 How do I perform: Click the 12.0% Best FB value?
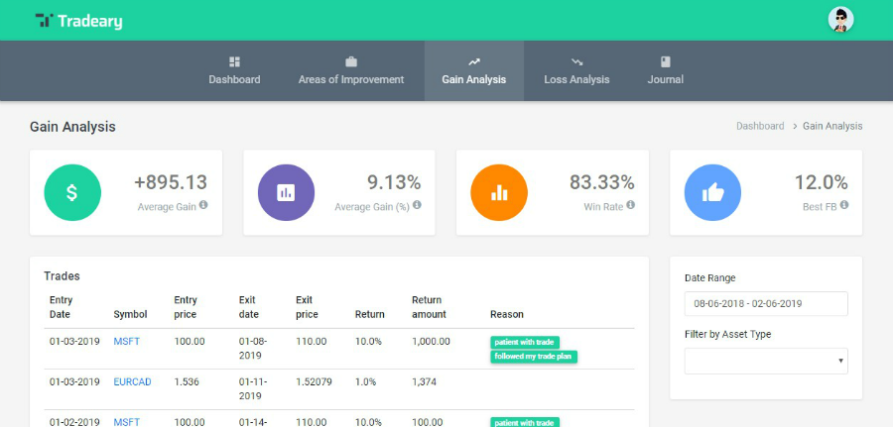pyautogui.click(x=822, y=182)
